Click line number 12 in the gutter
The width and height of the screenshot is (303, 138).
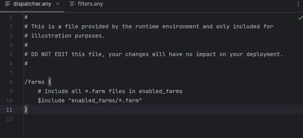click(9, 119)
